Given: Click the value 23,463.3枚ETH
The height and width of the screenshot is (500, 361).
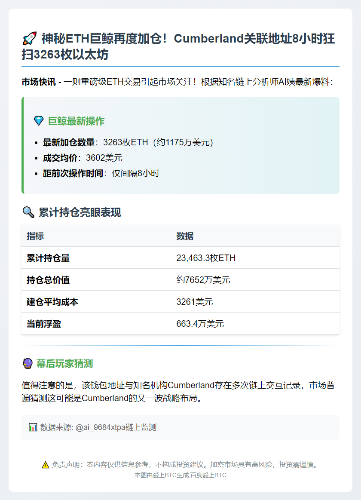Looking at the screenshot, I should pos(206,258).
